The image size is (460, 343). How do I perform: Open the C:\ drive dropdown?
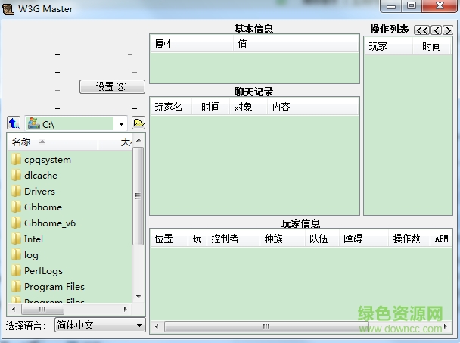point(121,124)
